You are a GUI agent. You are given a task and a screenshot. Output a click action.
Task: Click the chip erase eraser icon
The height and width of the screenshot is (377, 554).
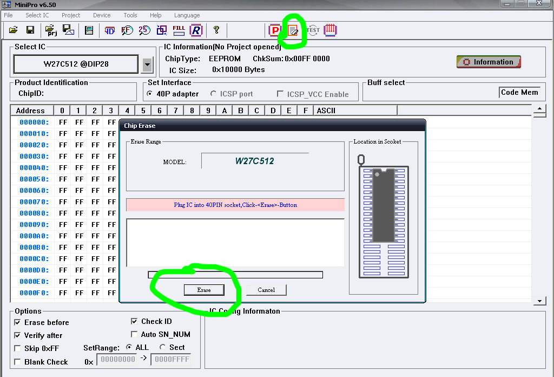[293, 31]
